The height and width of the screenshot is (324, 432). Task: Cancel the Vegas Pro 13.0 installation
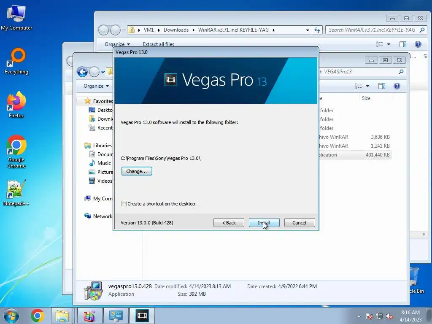pyautogui.click(x=299, y=223)
